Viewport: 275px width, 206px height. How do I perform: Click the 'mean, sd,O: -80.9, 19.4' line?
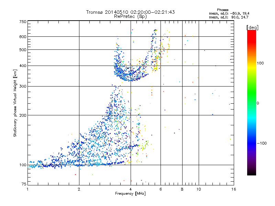(x=229, y=14)
